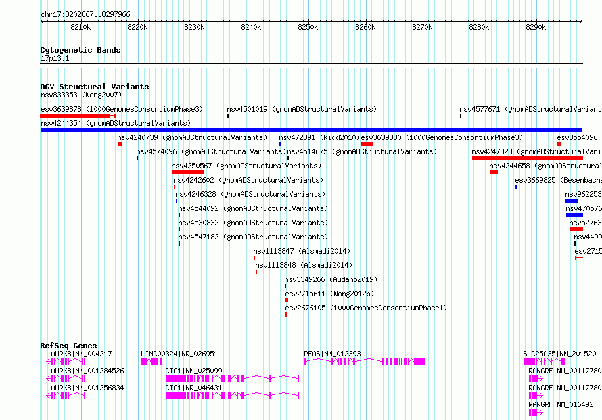Select the RefSeq Genes track title

point(68,346)
